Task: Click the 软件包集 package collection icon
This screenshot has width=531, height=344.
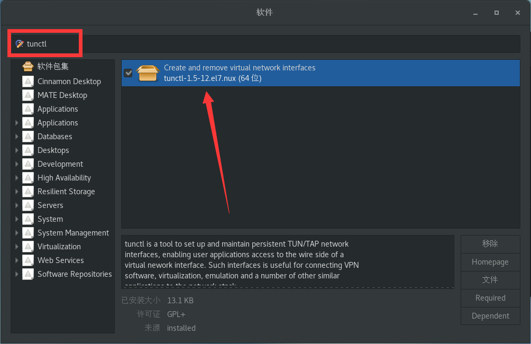Action: click(28, 67)
